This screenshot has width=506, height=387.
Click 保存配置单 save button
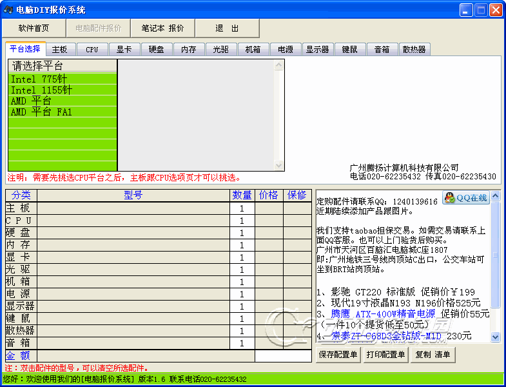coord(337,355)
